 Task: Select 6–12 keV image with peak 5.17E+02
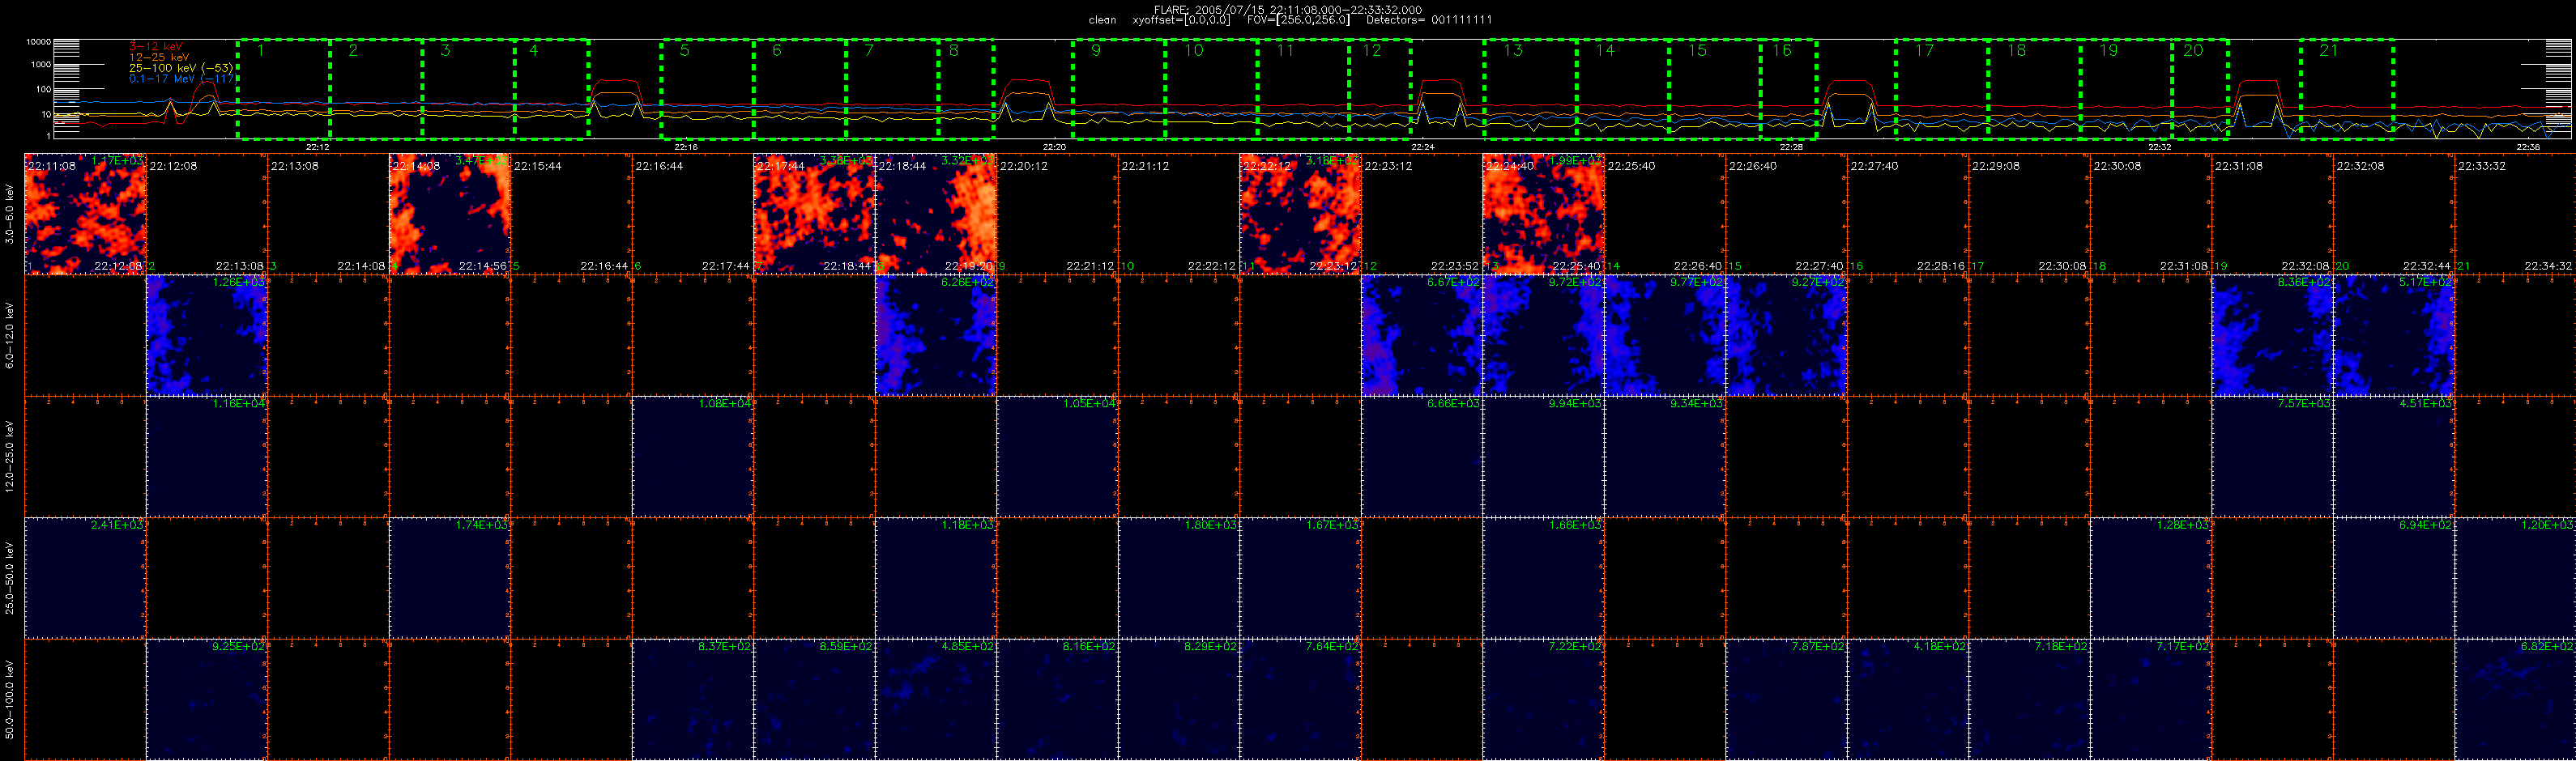(2394, 335)
